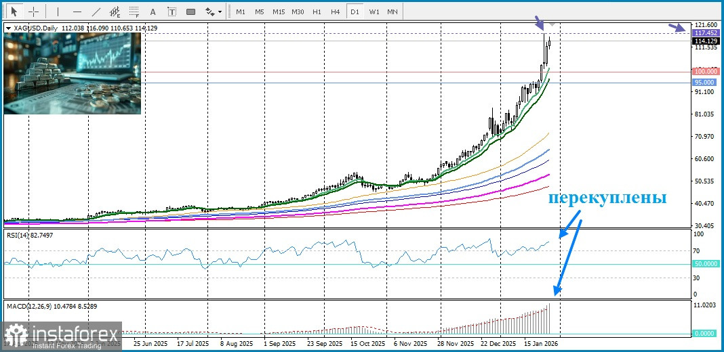Viewport: 724px width, 352px height.
Task: Pick the rectangle shape tool
Action: click(190, 12)
